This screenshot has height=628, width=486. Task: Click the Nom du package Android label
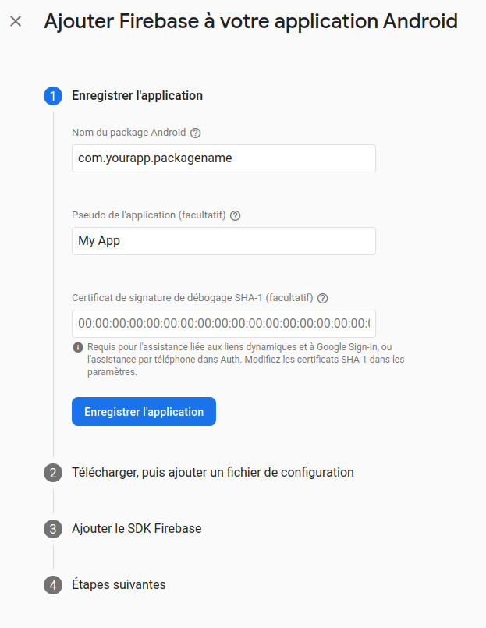pos(129,133)
